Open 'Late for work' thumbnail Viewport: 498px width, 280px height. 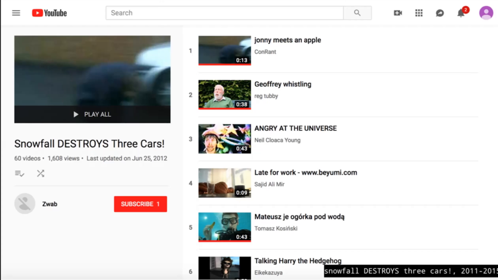(225, 183)
